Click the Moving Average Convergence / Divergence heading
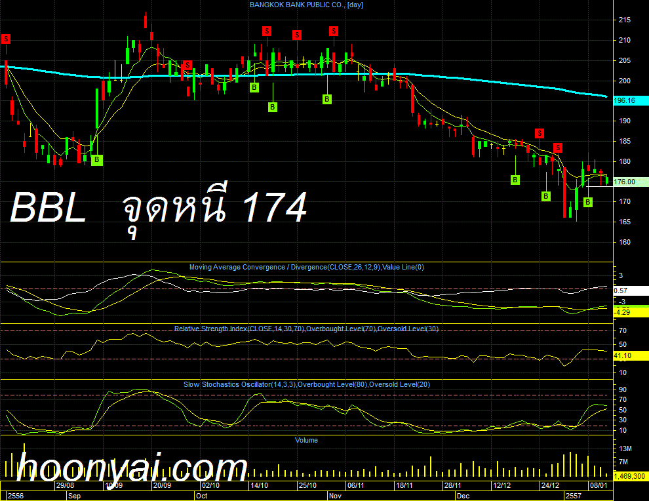The height and width of the screenshot is (501, 649). (x=307, y=267)
